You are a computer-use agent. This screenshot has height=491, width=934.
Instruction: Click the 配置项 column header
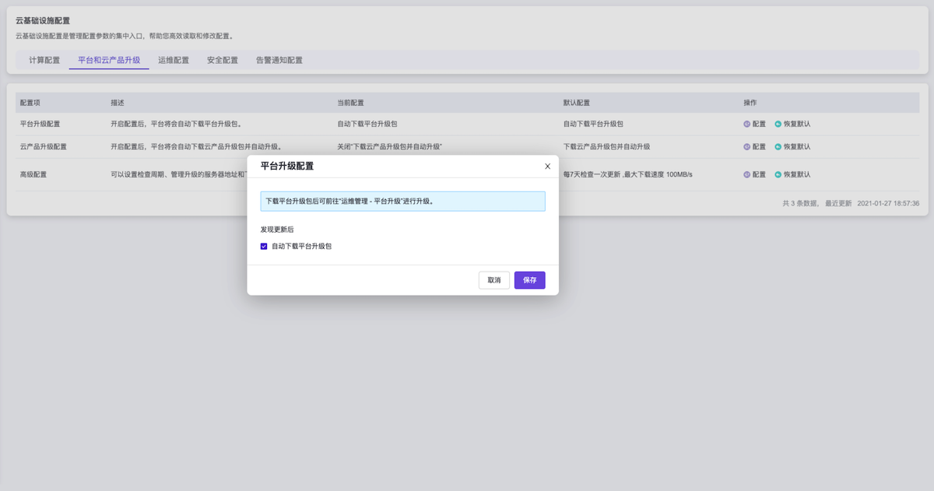point(30,103)
